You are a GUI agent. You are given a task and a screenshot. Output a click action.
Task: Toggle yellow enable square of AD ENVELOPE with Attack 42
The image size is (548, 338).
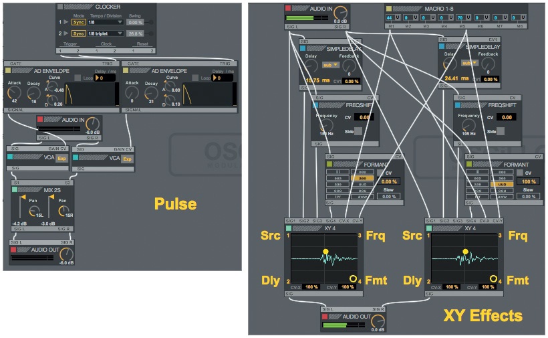[x=8, y=71]
